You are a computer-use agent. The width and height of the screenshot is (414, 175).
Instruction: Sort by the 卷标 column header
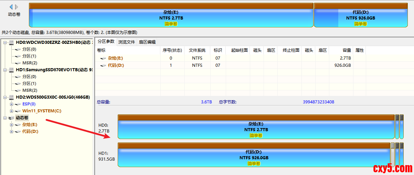pyautogui.click(x=128, y=50)
